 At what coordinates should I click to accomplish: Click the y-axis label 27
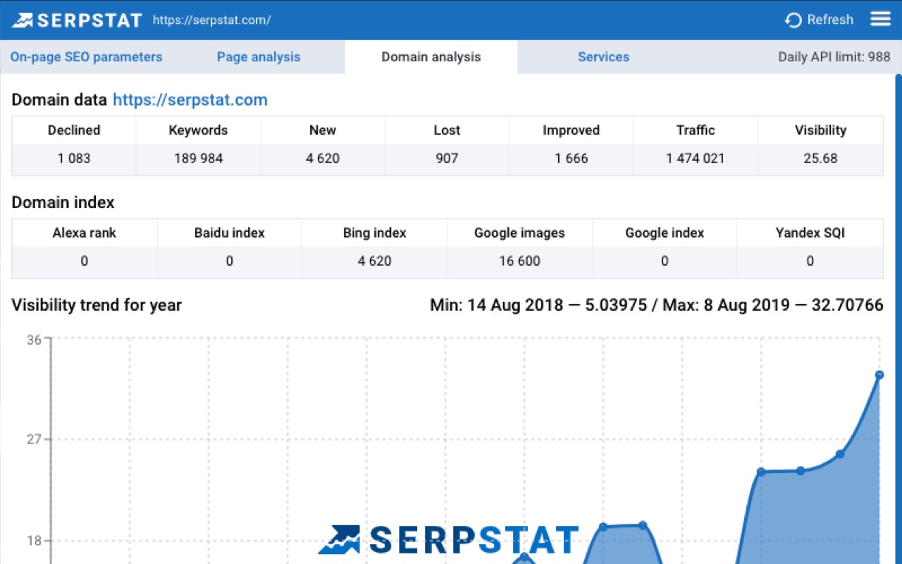34,440
